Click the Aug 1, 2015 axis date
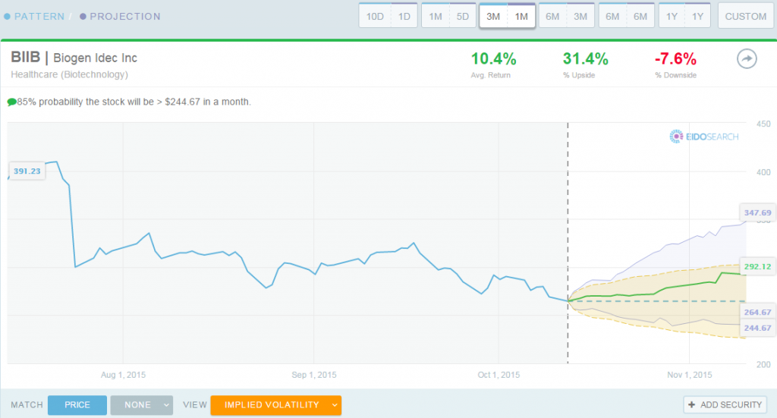The height and width of the screenshot is (418, 777). coord(123,375)
